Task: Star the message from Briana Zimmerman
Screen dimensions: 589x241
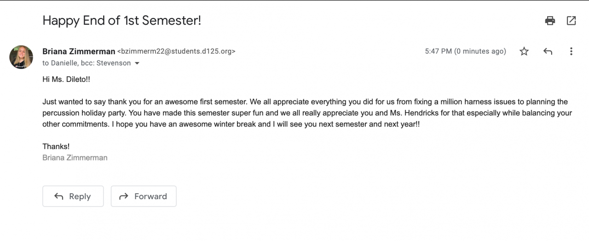Action: click(524, 52)
